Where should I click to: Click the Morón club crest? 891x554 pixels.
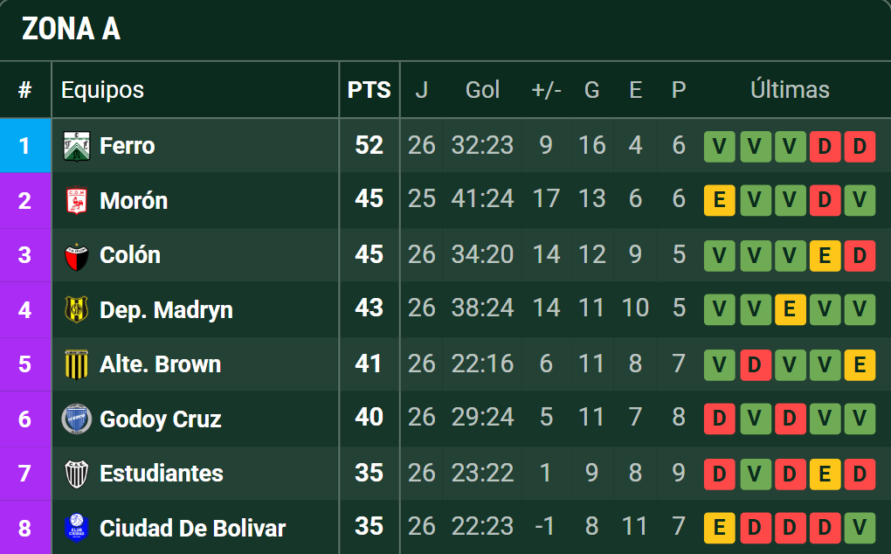coord(77,201)
